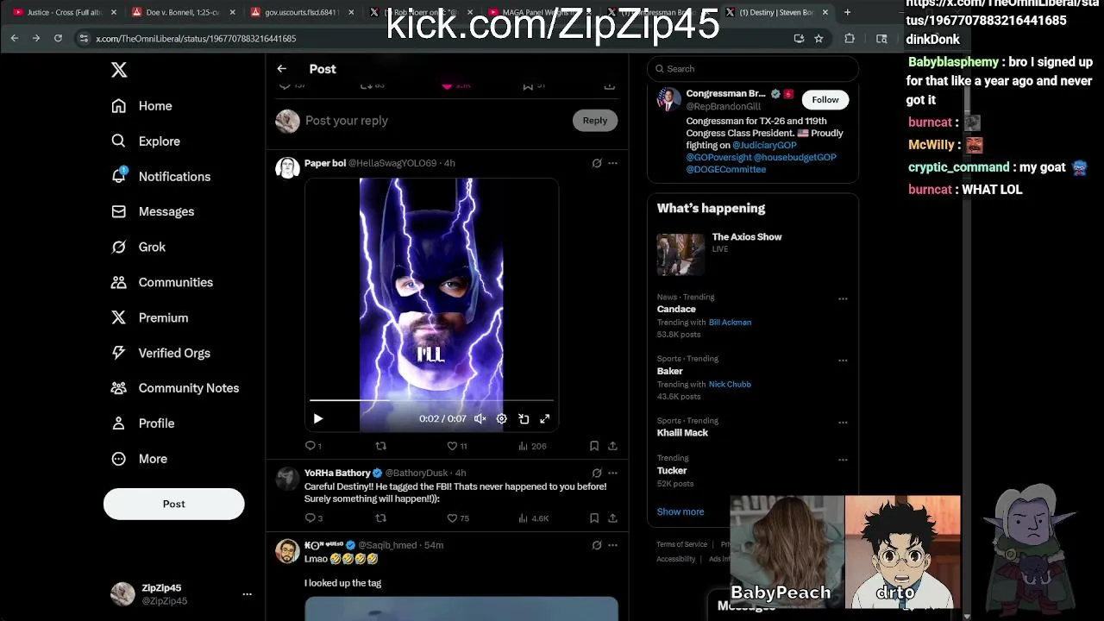Click the Community Notes people icon
This screenshot has width=1104, height=621.
(x=119, y=388)
